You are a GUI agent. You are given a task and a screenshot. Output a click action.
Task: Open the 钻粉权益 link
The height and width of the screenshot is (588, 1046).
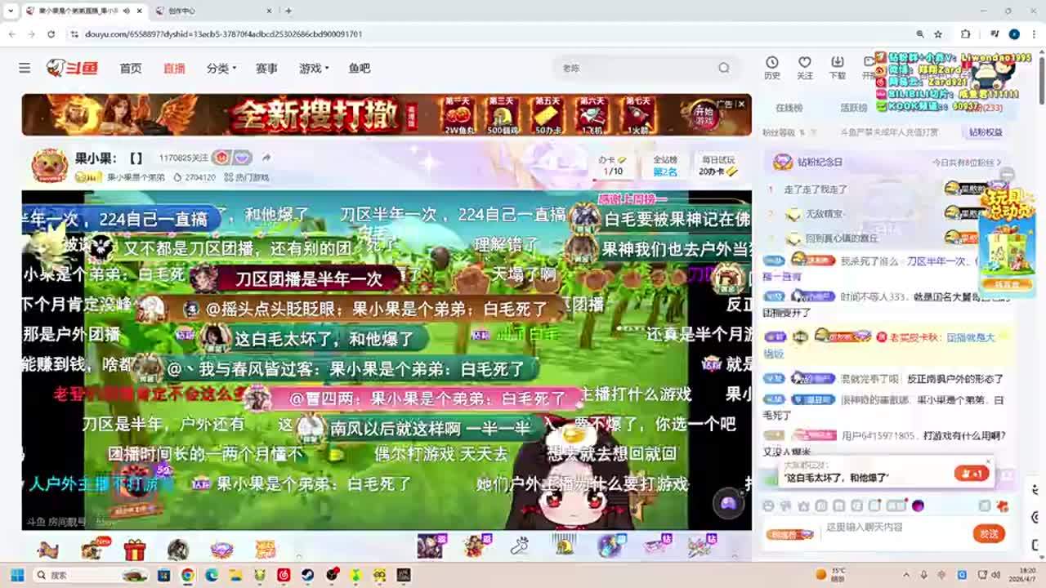pos(986,132)
